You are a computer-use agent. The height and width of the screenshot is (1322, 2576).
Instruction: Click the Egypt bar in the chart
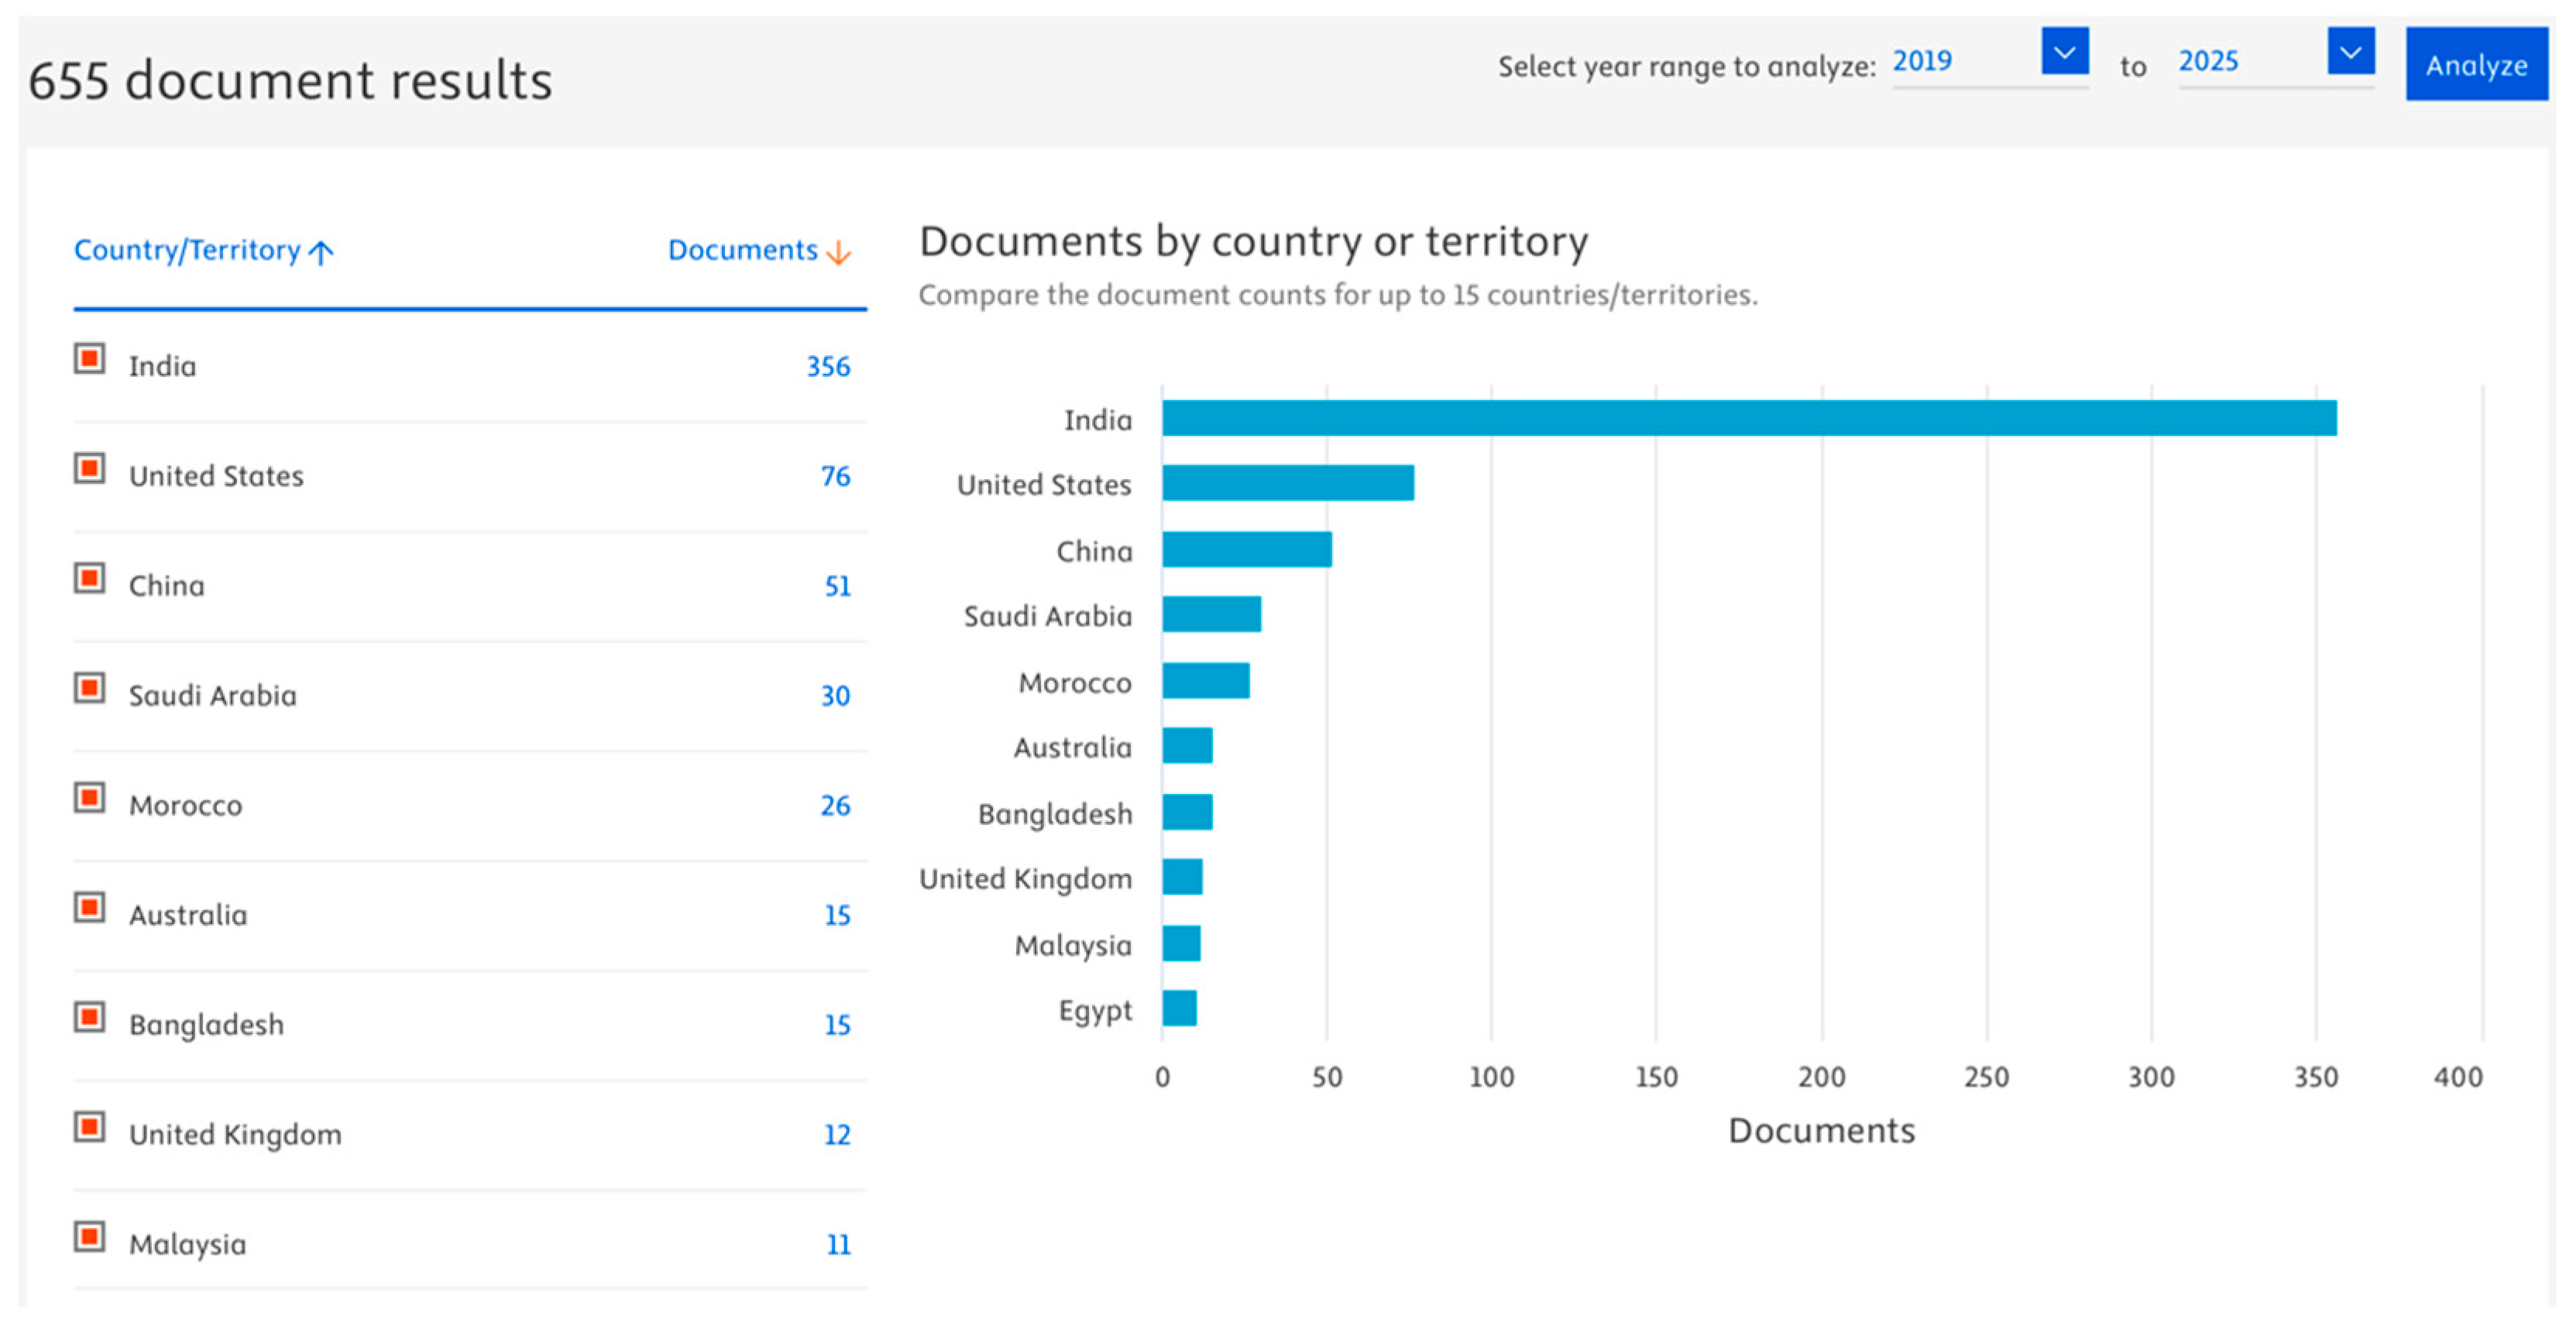[x=1179, y=1009]
